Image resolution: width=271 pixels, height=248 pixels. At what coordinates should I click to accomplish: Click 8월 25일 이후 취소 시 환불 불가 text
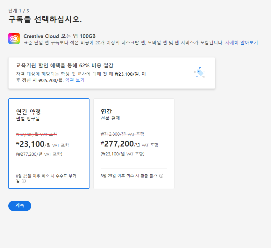tap(129, 176)
